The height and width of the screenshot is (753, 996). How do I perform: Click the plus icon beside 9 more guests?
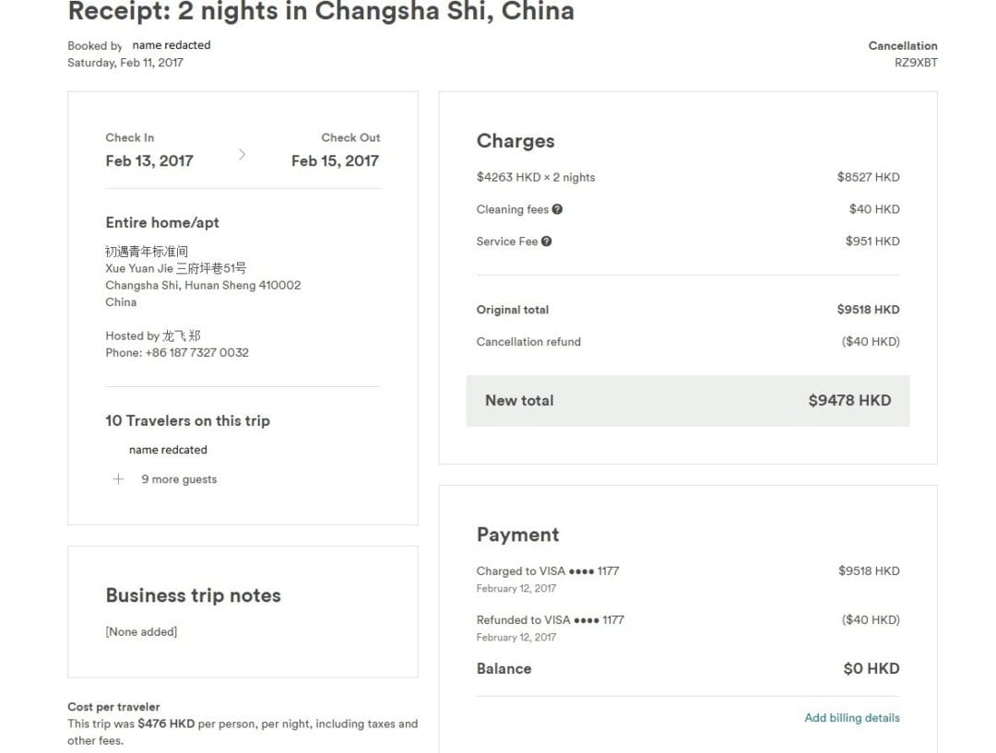pos(118,478)
